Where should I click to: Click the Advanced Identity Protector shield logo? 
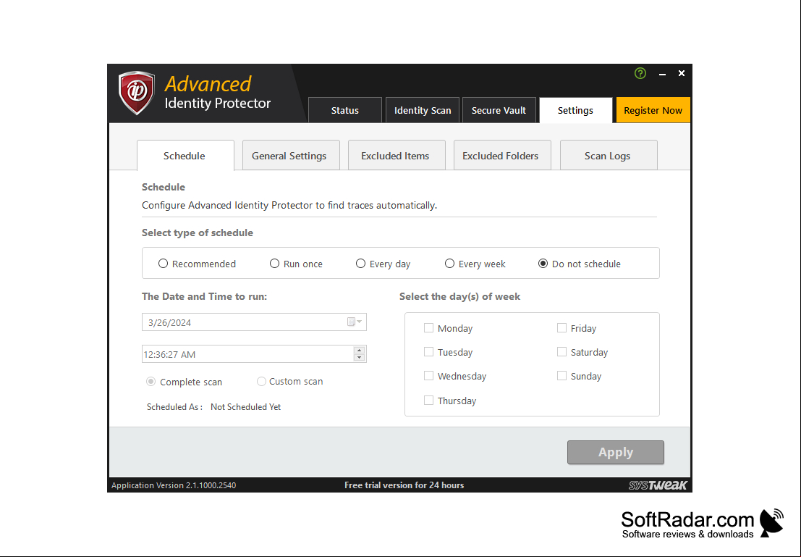(x=137, y=93)
